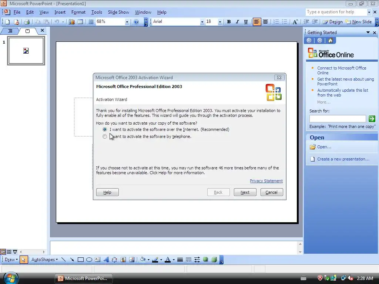
Task: Open the Privacy Statement link
Action: coord(266,181)
